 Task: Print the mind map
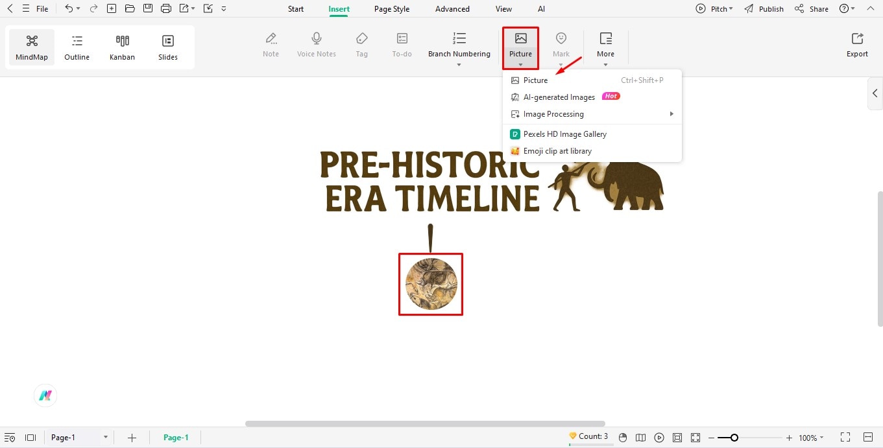pos(166,9)
